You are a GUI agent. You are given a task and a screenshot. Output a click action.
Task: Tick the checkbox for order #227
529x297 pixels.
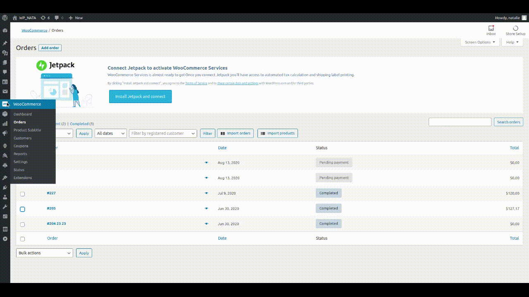coord(22,194)
